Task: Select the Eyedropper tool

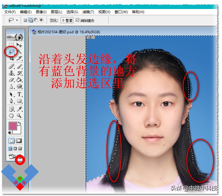Action: [x=19, y=109]
